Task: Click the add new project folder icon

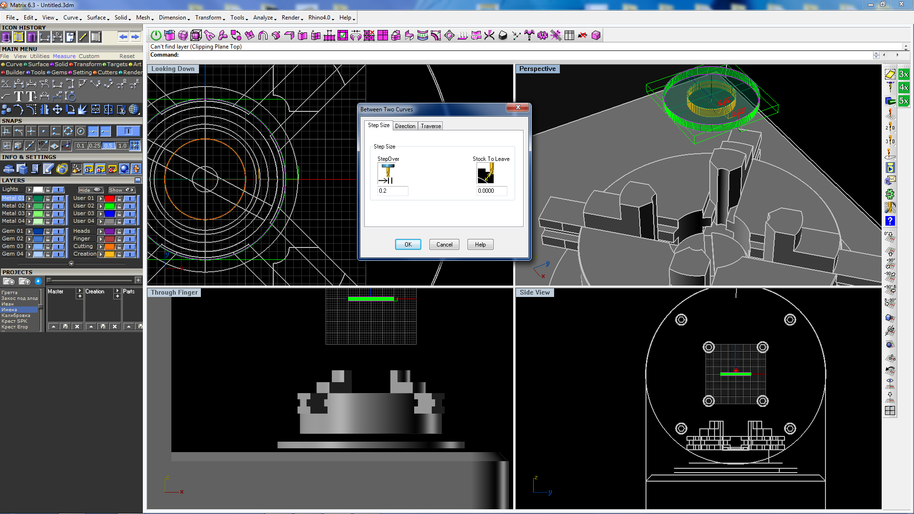Action: point(9,282)
